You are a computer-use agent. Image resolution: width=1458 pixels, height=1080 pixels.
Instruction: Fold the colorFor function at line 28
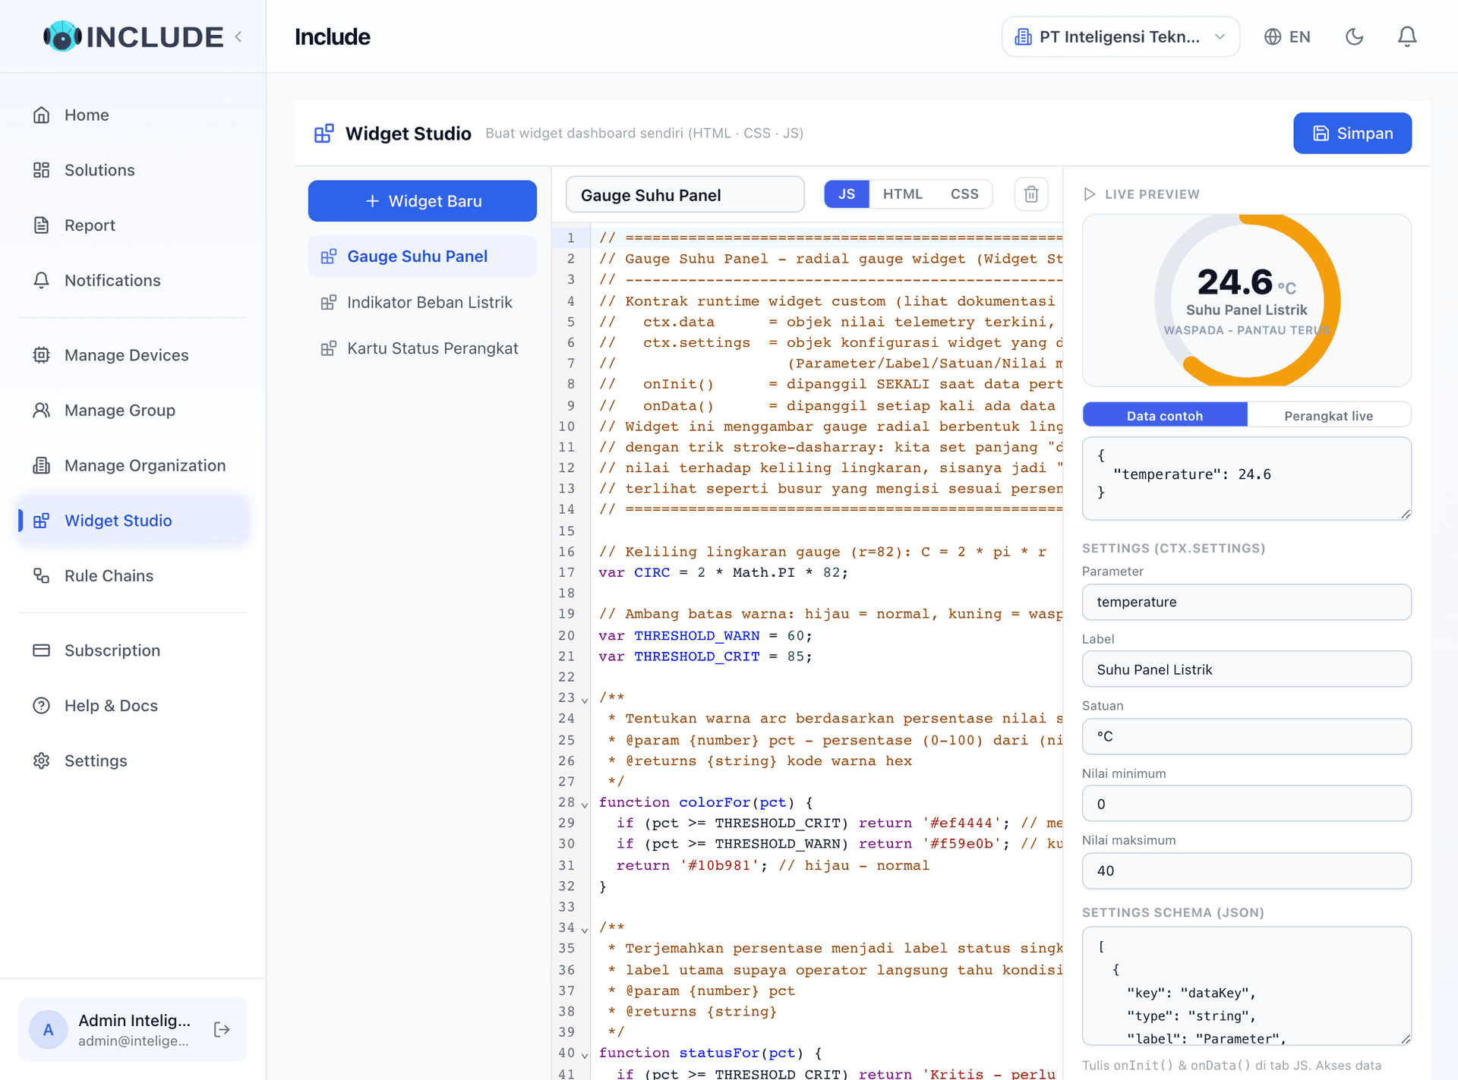[585, 804]
